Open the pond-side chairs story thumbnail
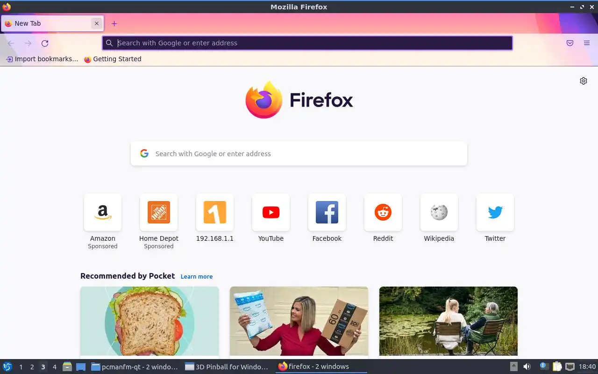This screenshot has height=374, width=598. click(448, 321)
